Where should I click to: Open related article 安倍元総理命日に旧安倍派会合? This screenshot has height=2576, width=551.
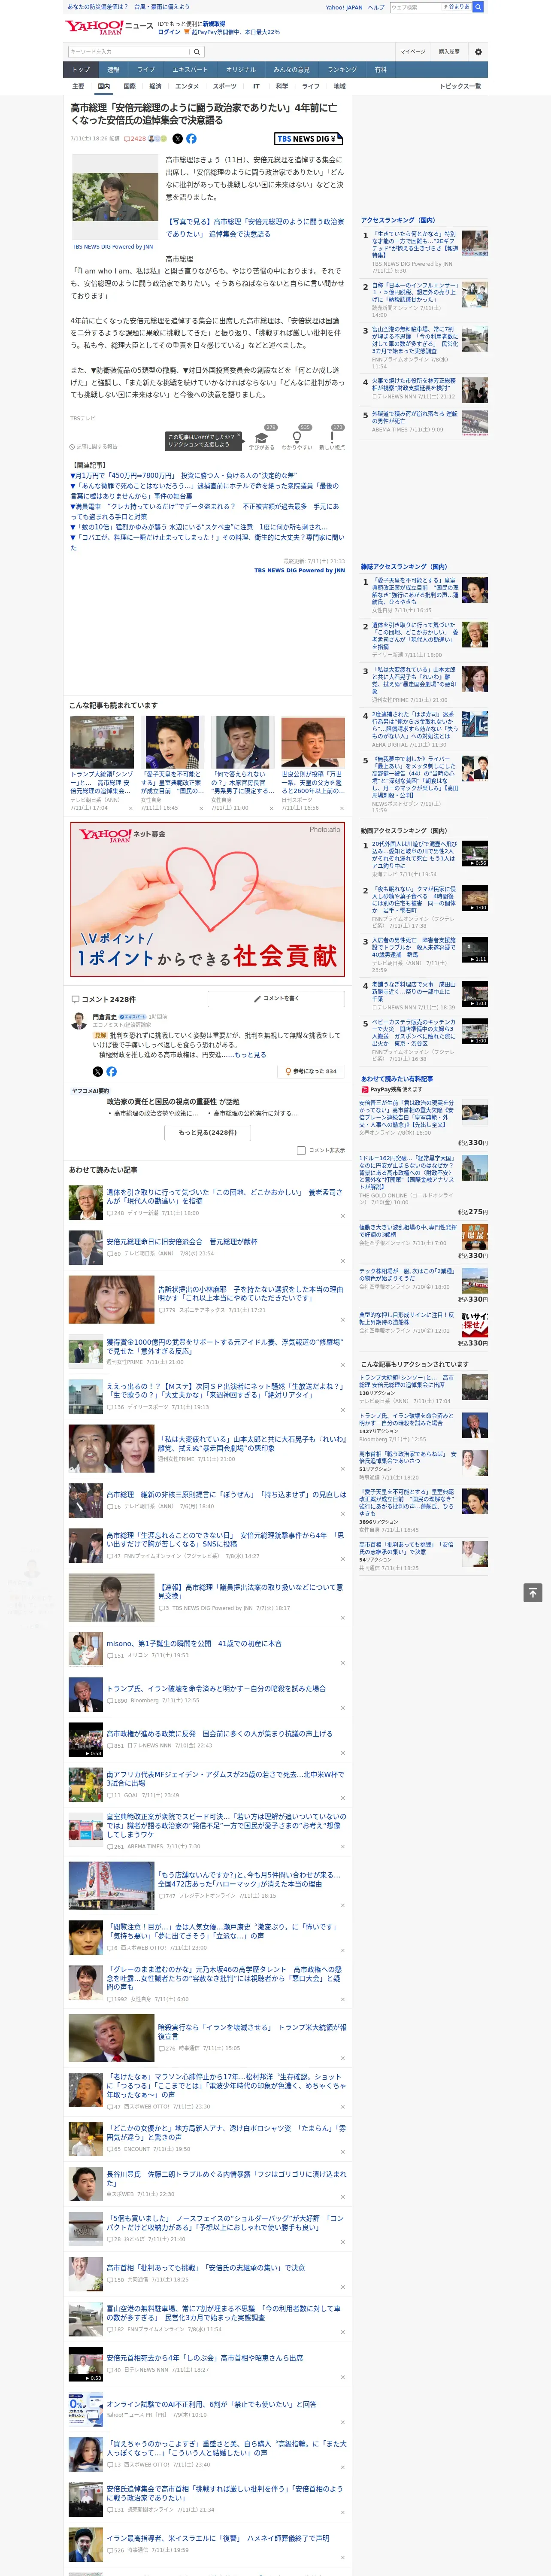[x=181, y=1241]
